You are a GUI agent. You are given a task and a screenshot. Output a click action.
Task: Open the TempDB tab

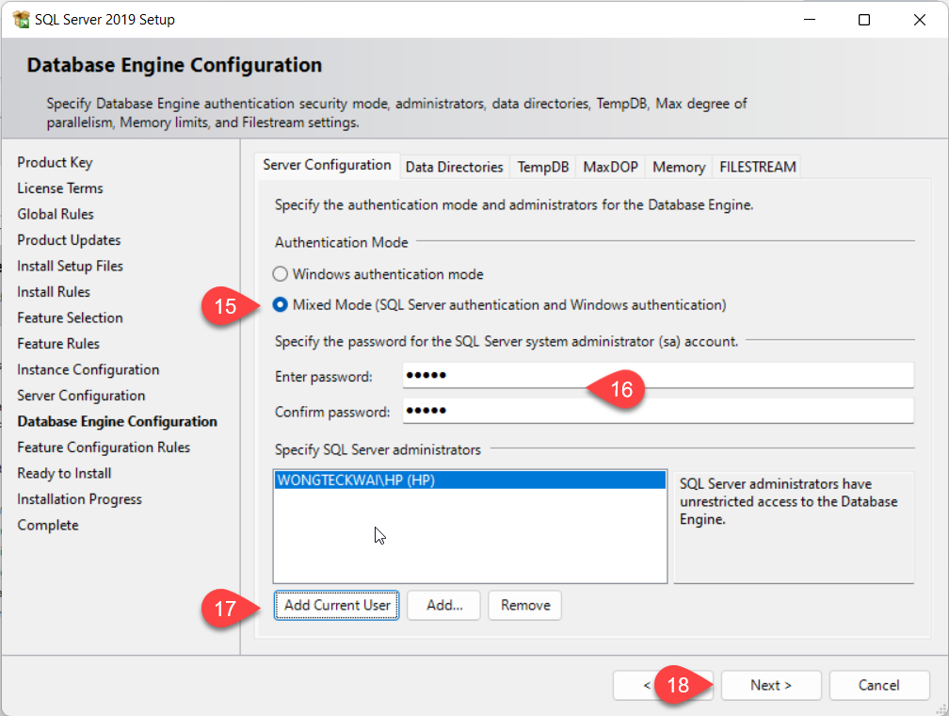(x=543, y=167)
